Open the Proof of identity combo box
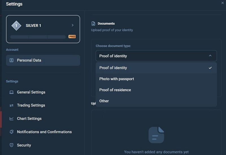This screenshot has width=226, height=155. [x=156, y=56]
